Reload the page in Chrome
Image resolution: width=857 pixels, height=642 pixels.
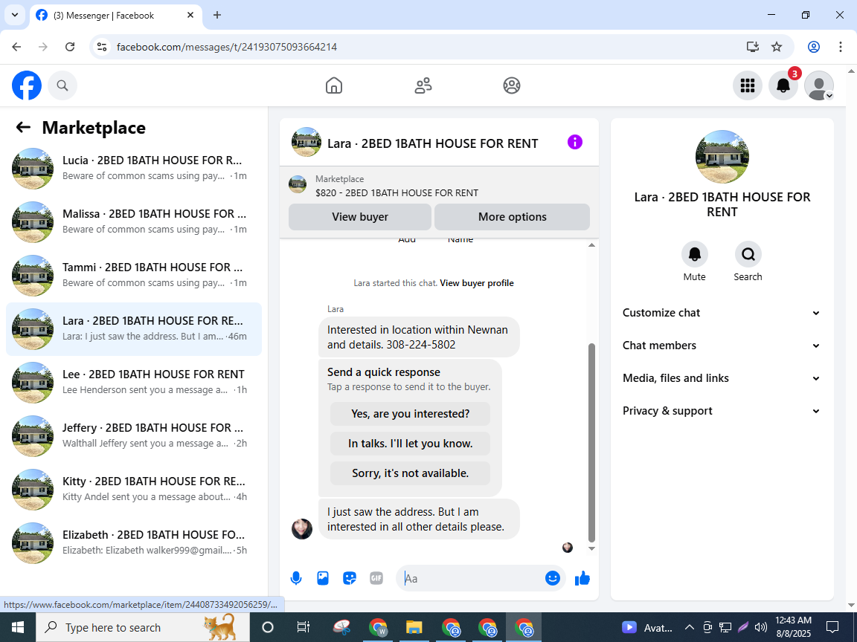tap(70, 47)
